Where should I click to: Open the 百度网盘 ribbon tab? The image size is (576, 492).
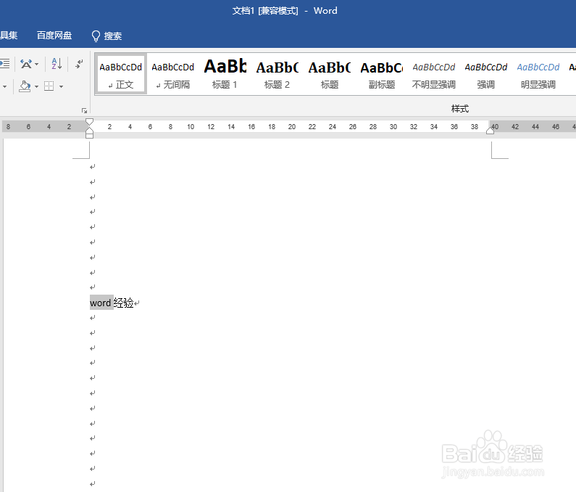[x=54, y=36]
